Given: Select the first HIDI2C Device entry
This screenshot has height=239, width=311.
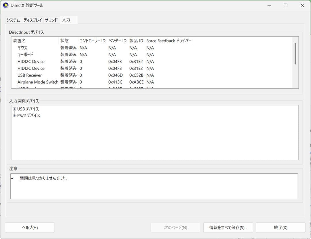Looking at the screenshot, I should coord(31,61).
